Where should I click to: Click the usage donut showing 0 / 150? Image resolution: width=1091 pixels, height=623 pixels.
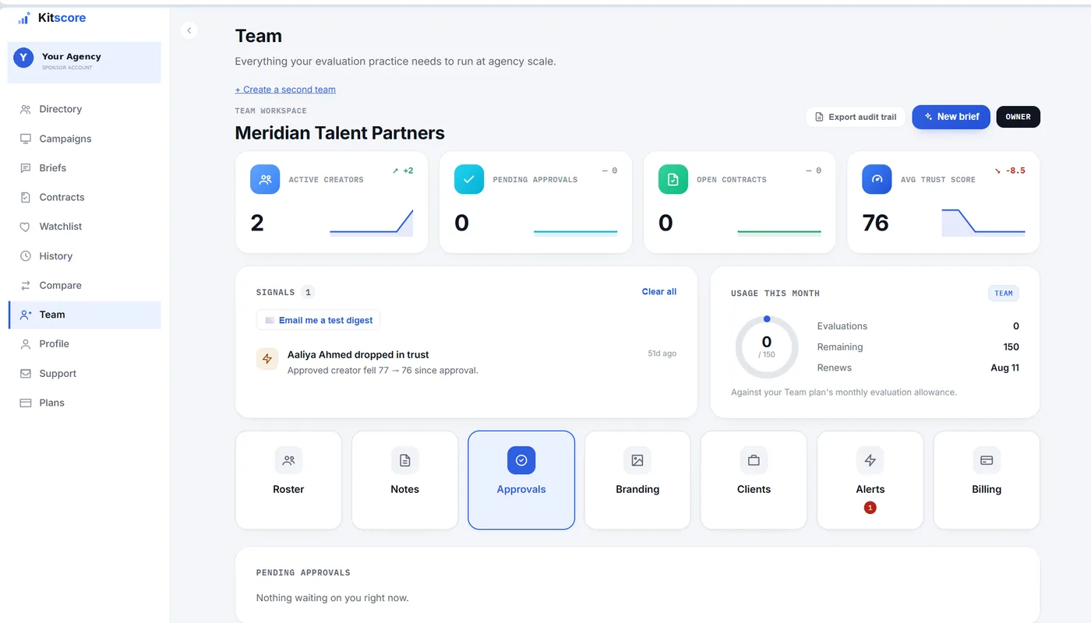click(x=767, y=347)
